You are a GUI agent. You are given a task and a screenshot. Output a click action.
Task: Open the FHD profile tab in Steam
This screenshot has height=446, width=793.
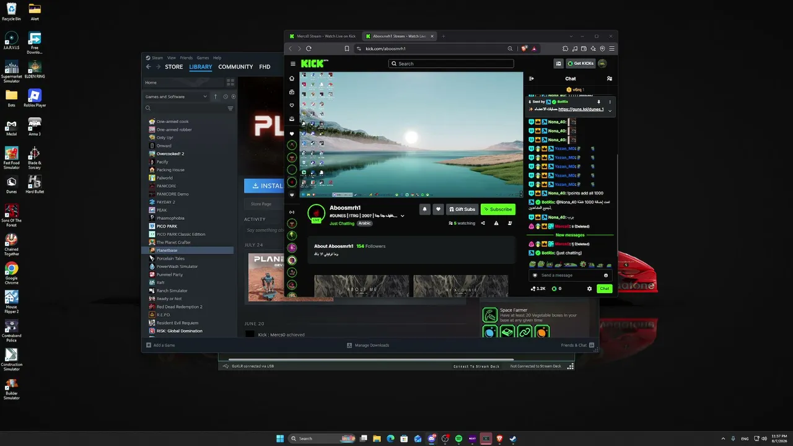coord(265,67)
